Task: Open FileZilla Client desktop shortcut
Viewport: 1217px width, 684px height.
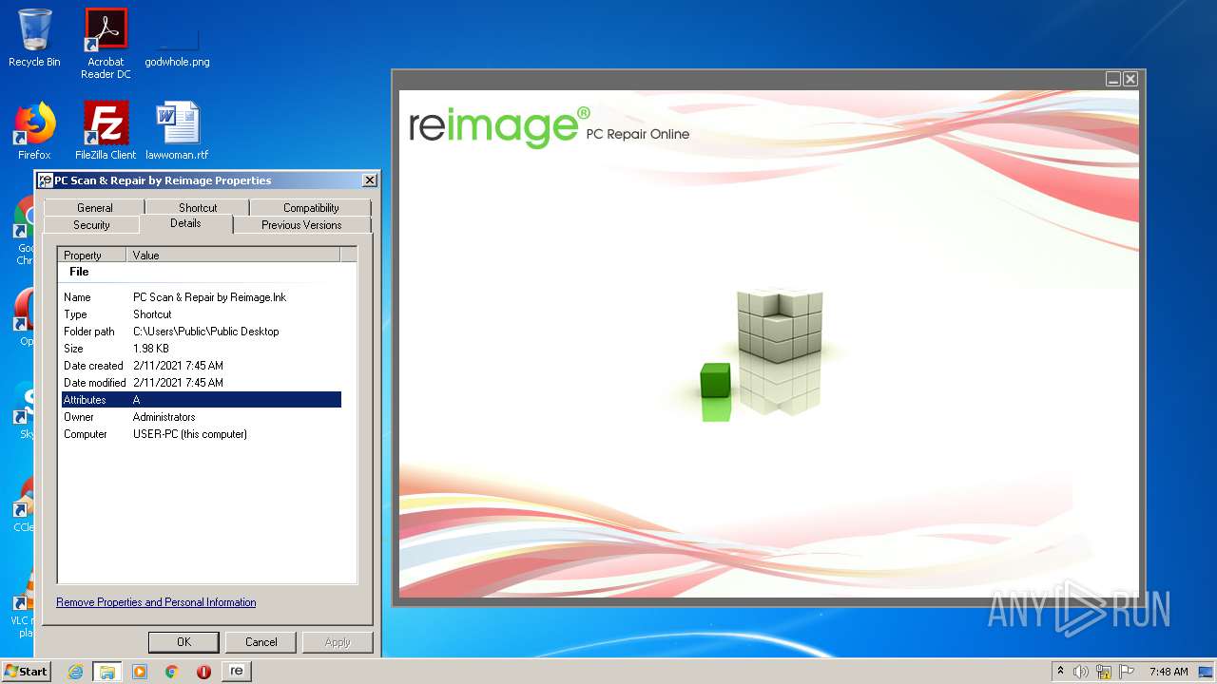Action: click(106, 131)
